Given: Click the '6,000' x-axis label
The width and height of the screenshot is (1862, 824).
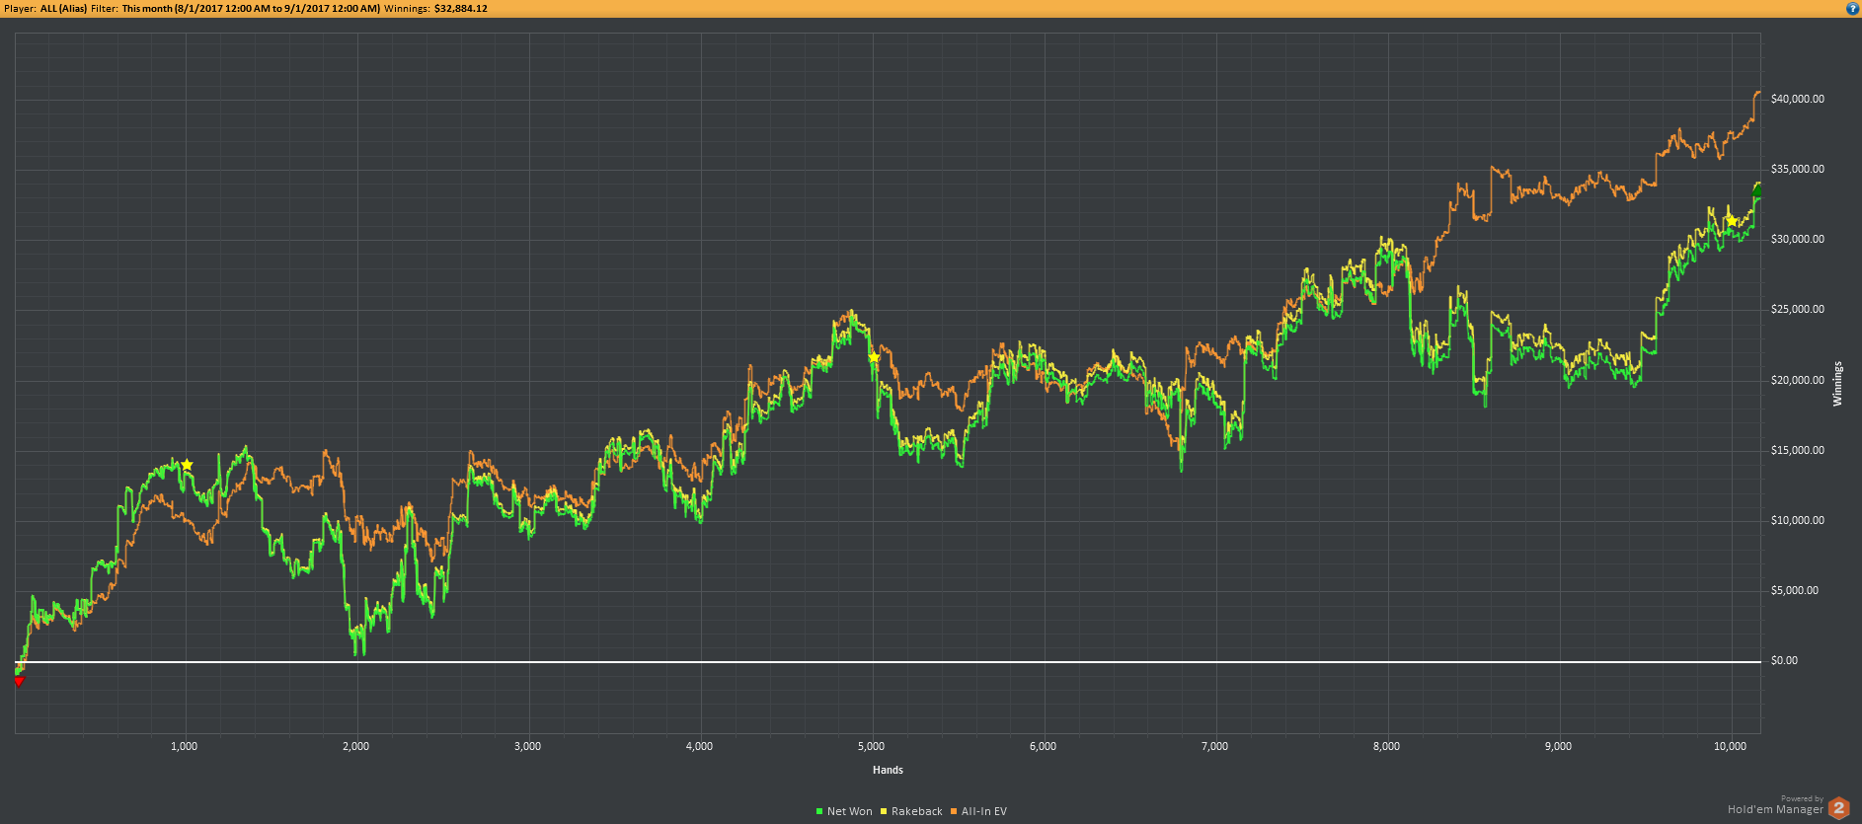Looking at the screenshot, I should tap(1044, 746).
